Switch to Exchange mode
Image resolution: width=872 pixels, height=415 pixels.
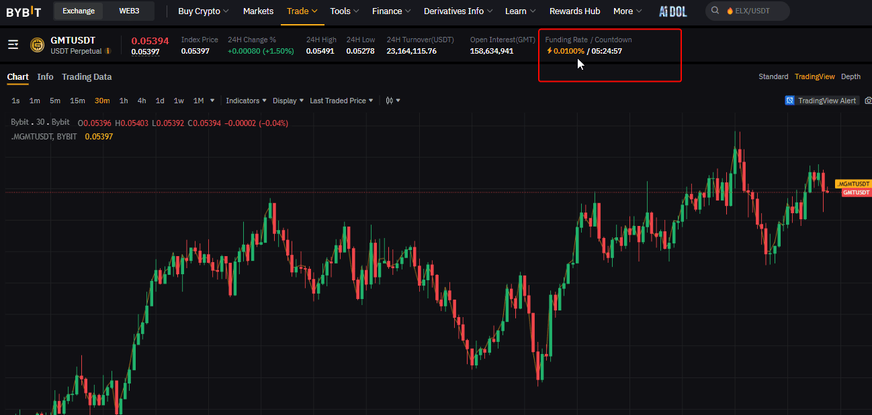tap(79, 11)
